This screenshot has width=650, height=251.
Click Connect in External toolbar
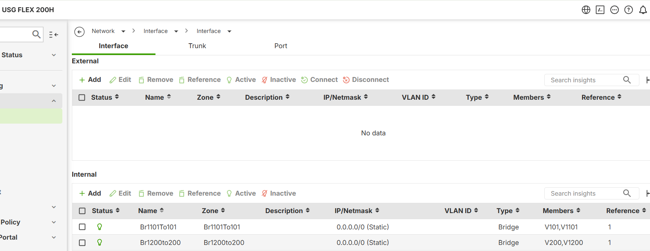319,80
